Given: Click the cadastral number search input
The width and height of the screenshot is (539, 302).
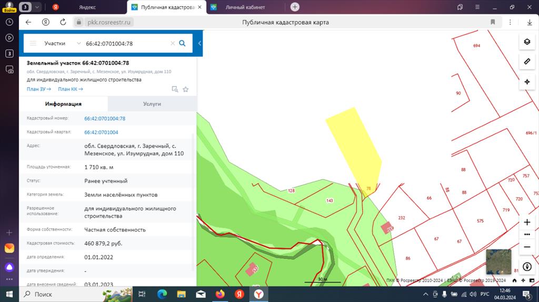Looking at the screenshot, I should click(x=126, y=43).
